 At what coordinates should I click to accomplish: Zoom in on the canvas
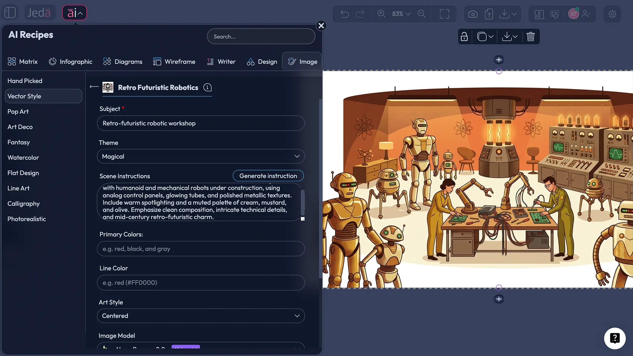pos(381,14)
